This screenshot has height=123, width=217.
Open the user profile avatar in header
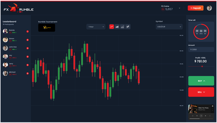click(209, 8)
